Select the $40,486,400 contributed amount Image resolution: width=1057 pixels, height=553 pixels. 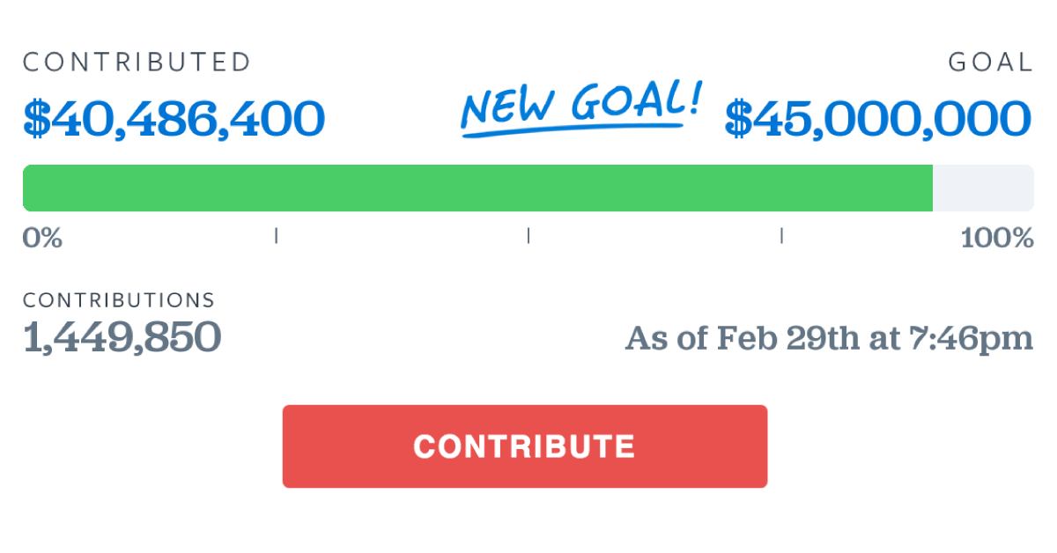(174, 119)
